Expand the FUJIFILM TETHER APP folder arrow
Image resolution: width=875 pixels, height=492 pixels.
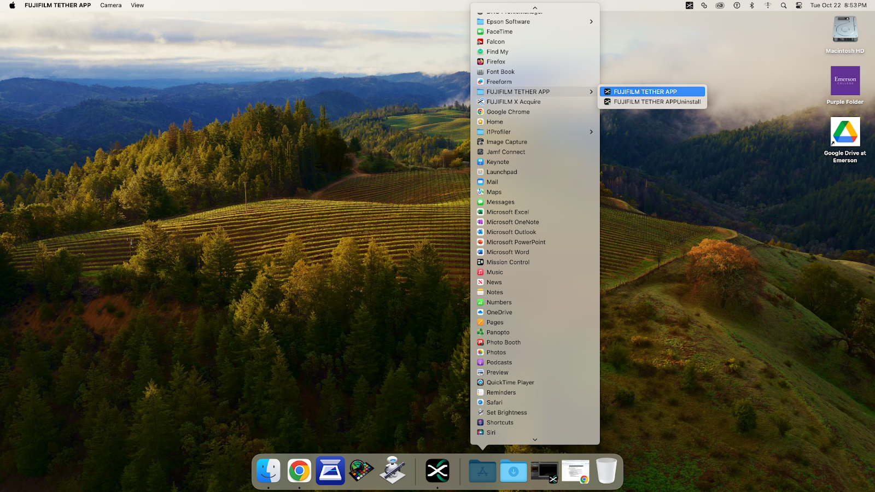click(x=591, y=92)
